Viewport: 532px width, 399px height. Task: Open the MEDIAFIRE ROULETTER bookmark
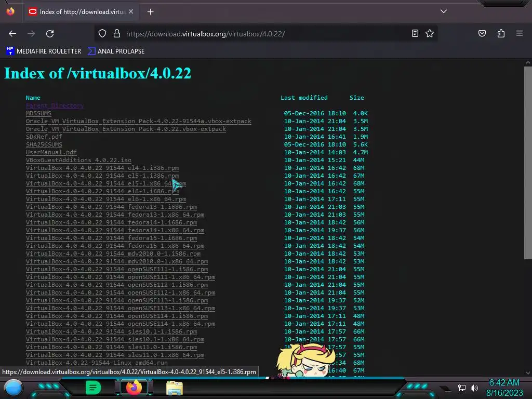(x=44, y=51)
